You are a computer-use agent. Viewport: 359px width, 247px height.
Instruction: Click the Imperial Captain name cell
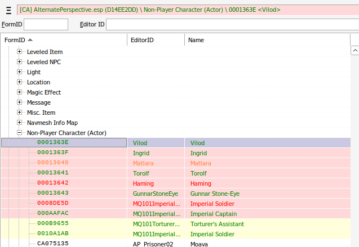click(x=267, y=214)
